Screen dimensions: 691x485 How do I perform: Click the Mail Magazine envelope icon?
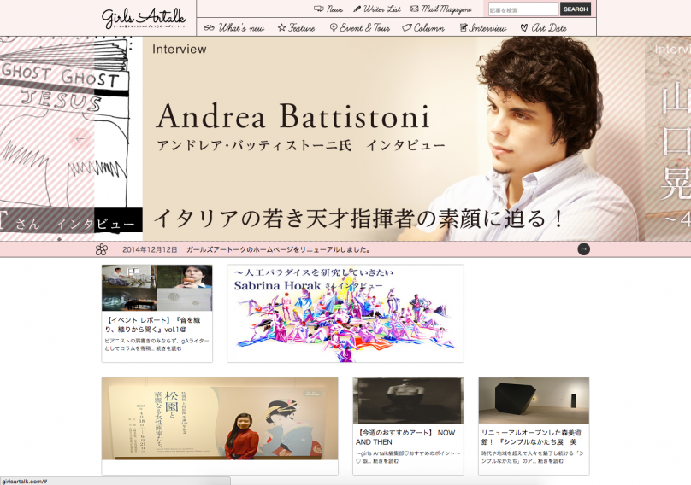point(414,9)
